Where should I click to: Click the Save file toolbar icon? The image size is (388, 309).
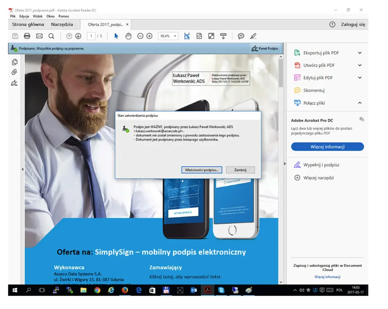[x=15, y=36]
